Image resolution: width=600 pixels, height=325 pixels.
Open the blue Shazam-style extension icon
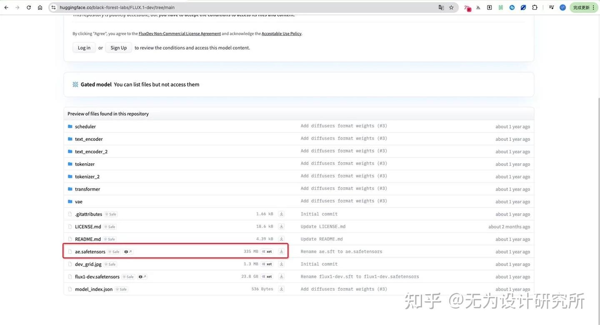[512, 7]
